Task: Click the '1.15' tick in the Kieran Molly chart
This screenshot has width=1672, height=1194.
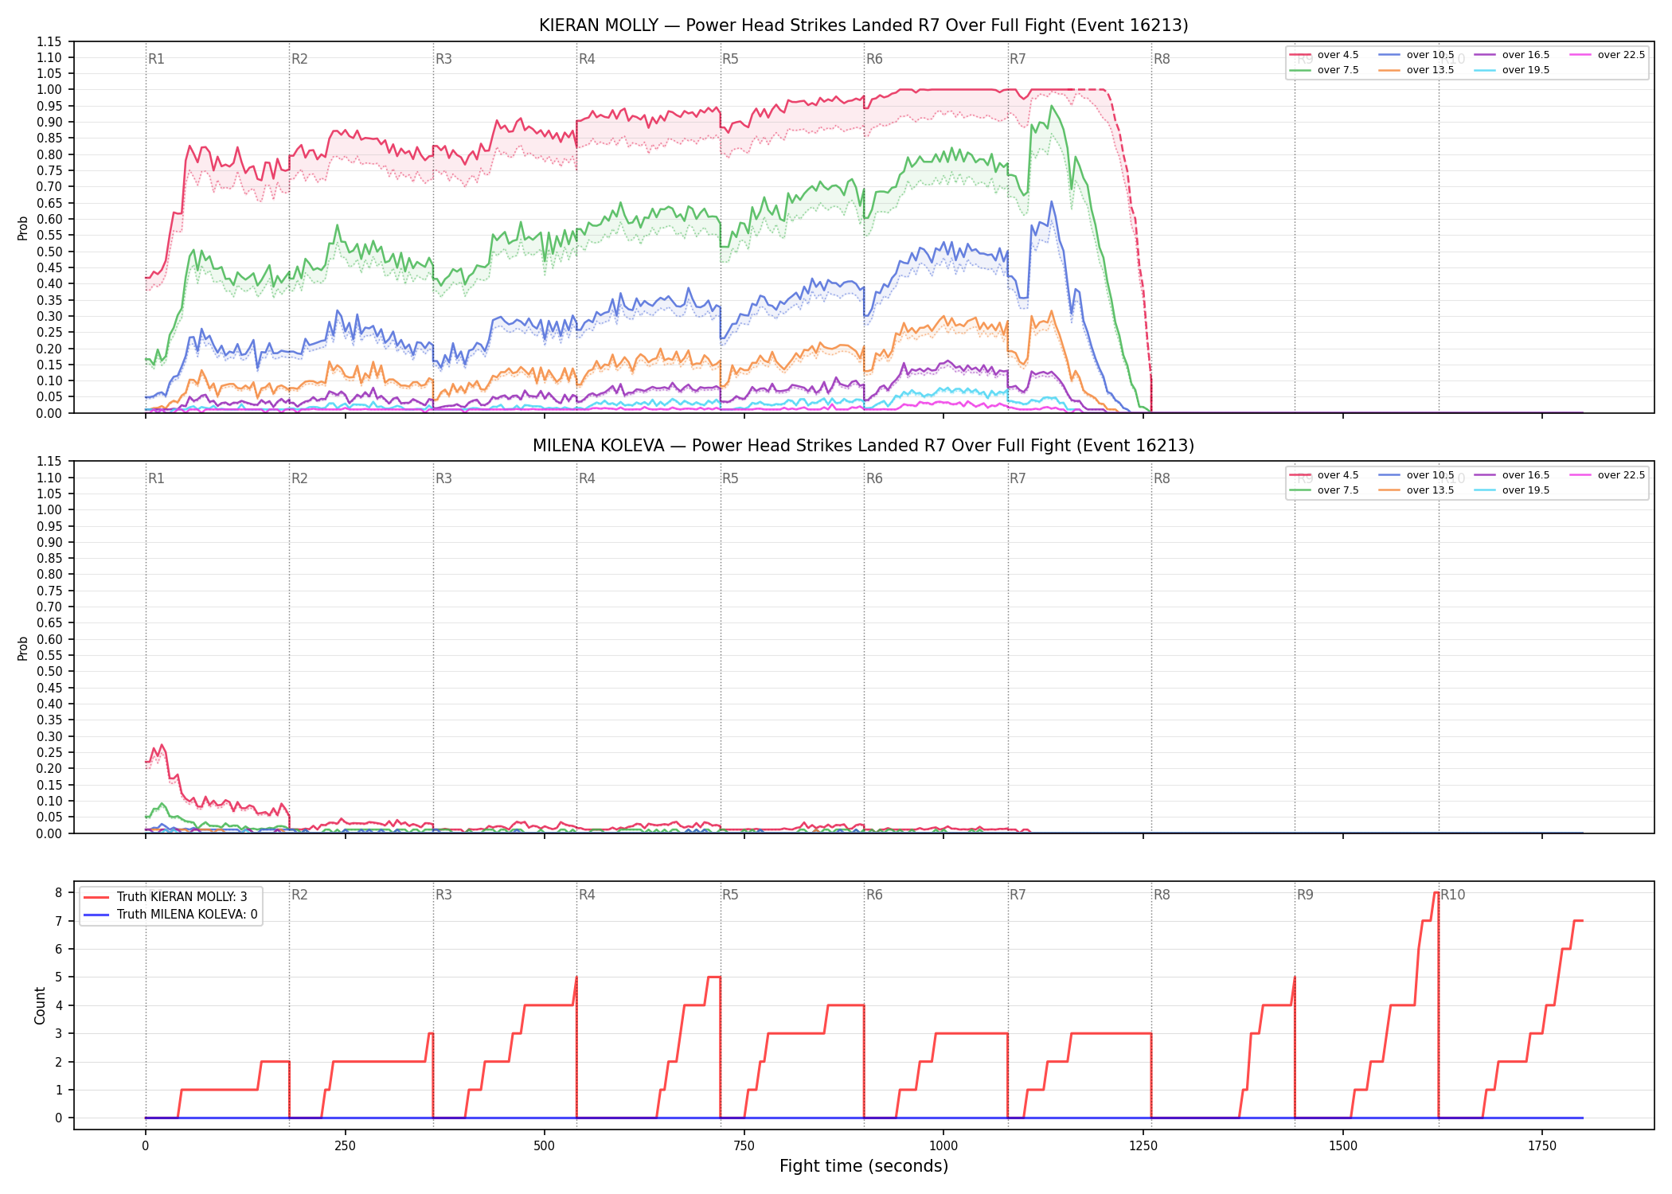Action: [x=49, y=41]
